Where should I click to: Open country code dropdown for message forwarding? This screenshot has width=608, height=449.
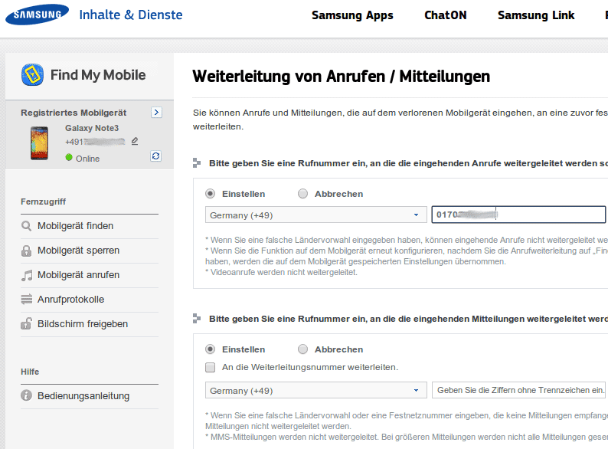[316, 390]
